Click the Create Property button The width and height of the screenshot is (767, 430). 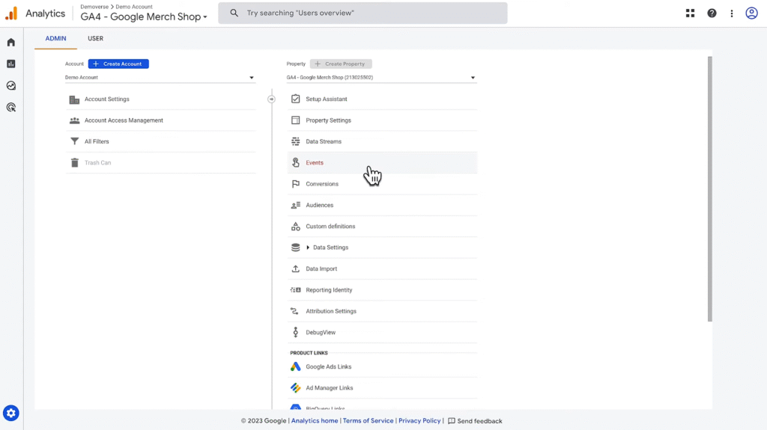[x=341, y=64]
